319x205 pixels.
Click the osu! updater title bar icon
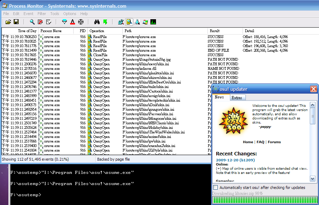point(216,89)
